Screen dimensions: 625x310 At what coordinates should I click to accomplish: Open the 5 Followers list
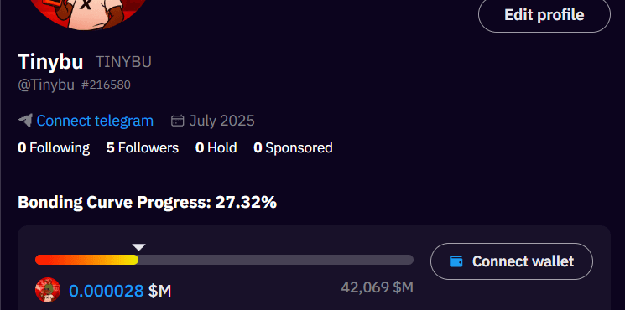pos(143,147)
